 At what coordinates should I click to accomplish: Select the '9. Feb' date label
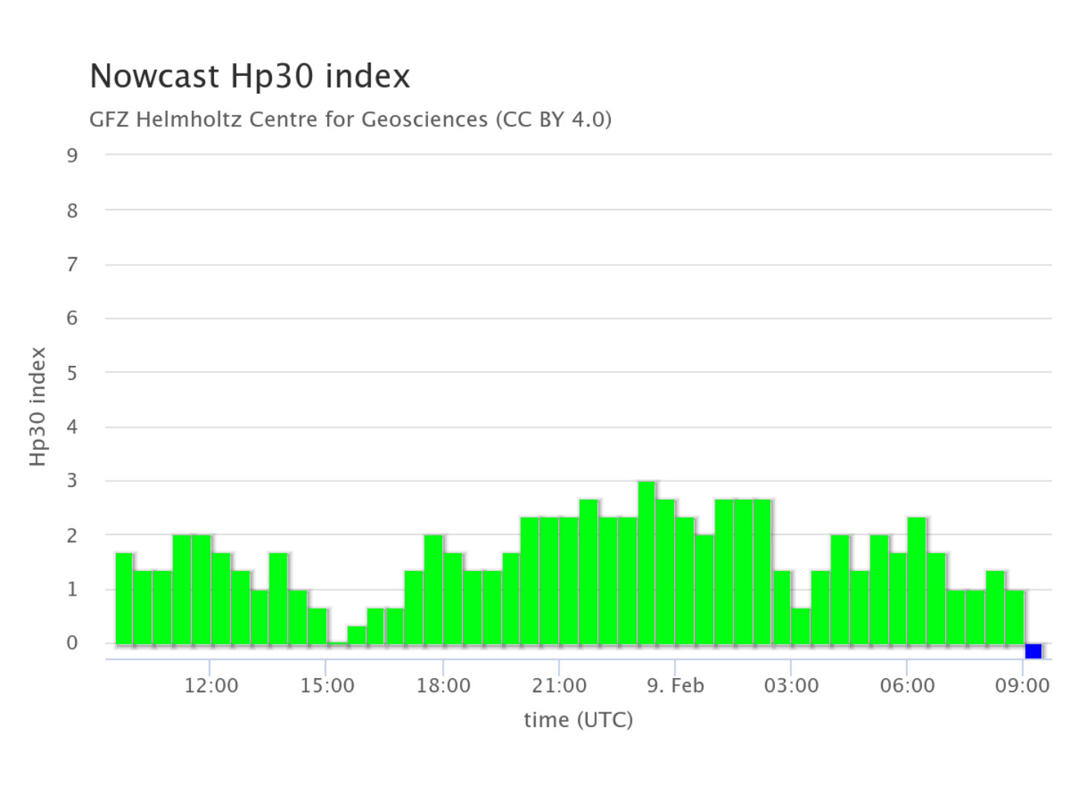point(675,685)
